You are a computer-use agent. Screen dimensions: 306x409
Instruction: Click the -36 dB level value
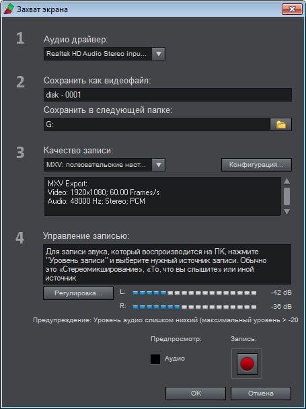281,307
